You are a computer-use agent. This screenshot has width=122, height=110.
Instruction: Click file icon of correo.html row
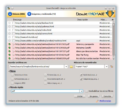click(14, 33)
